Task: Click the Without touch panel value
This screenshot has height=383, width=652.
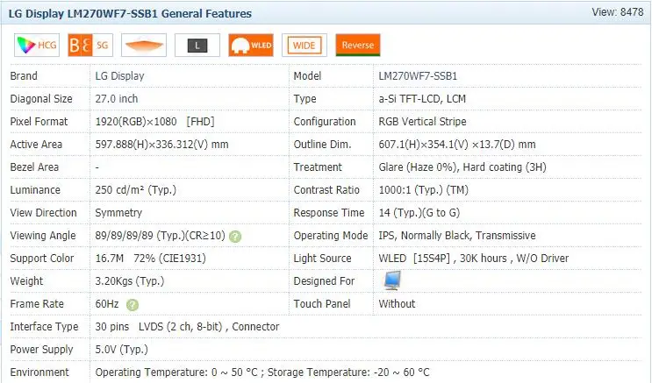Action: [x=397, y=304]
